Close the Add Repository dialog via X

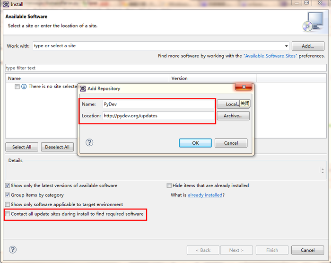tap(244, 88)
